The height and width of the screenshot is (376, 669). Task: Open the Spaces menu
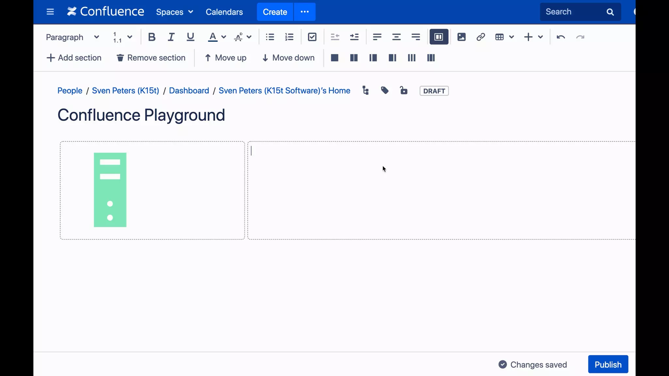174,12
